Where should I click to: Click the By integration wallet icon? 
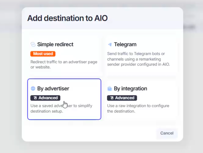click(110, 89)
